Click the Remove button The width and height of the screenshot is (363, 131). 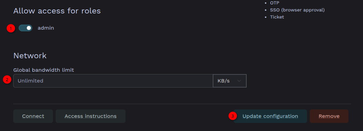[x=329, y=116]
